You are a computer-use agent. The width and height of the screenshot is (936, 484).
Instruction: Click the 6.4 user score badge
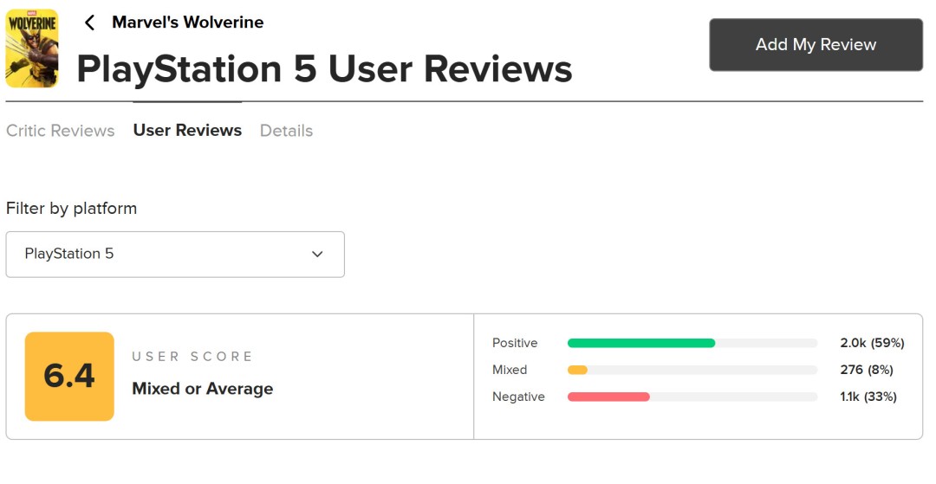69,376
